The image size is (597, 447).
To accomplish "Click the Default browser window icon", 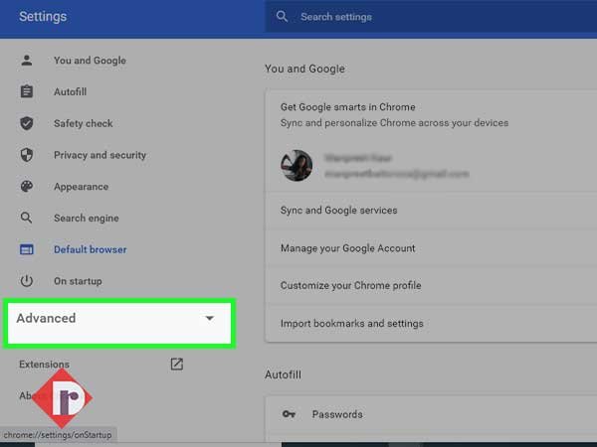I will (27, 249).
